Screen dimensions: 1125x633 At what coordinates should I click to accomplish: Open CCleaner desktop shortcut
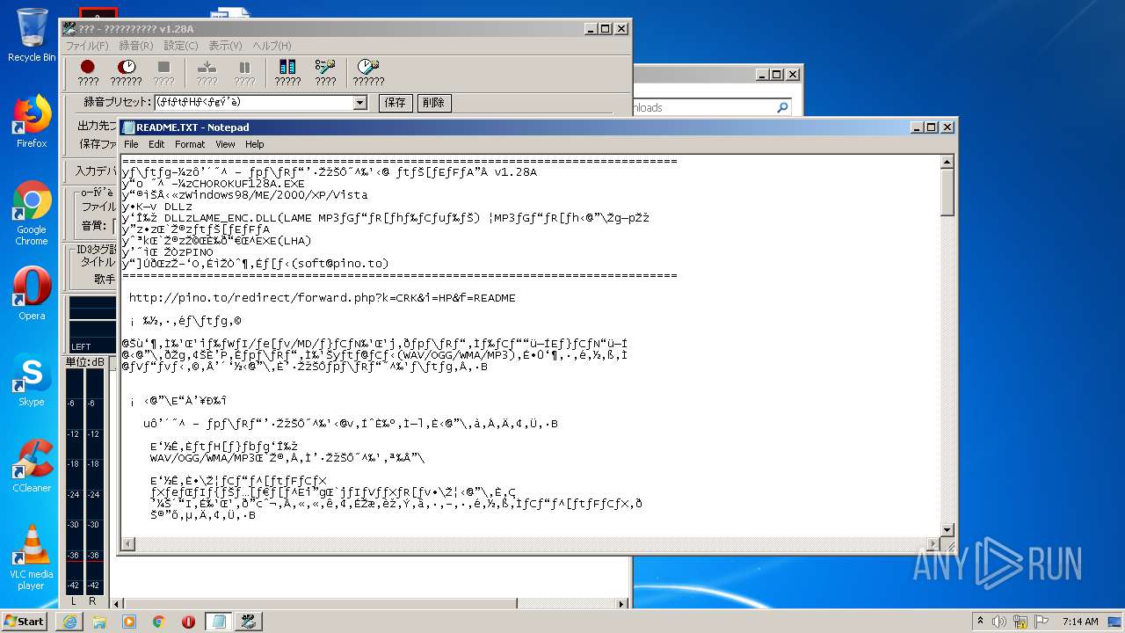click(x=32, y=466)
